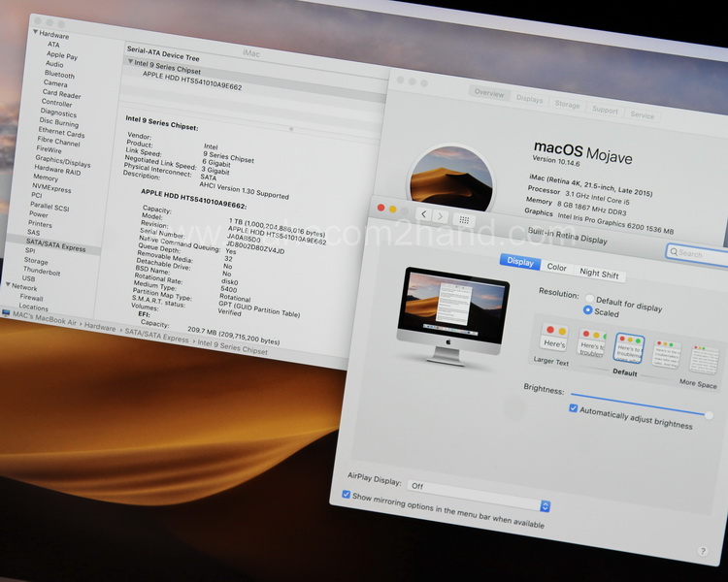Select Camera in the sidebar

(55, 83)
